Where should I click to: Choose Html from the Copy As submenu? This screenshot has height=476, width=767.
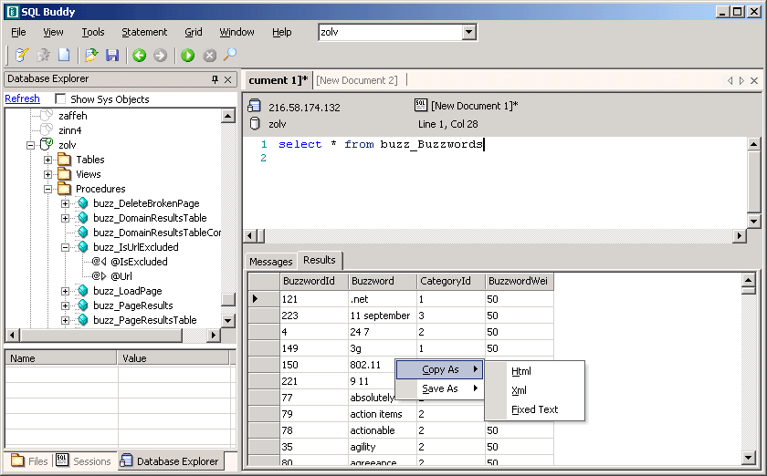point(521,371)
